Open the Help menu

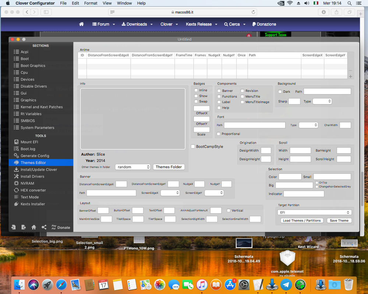(141, 3)
